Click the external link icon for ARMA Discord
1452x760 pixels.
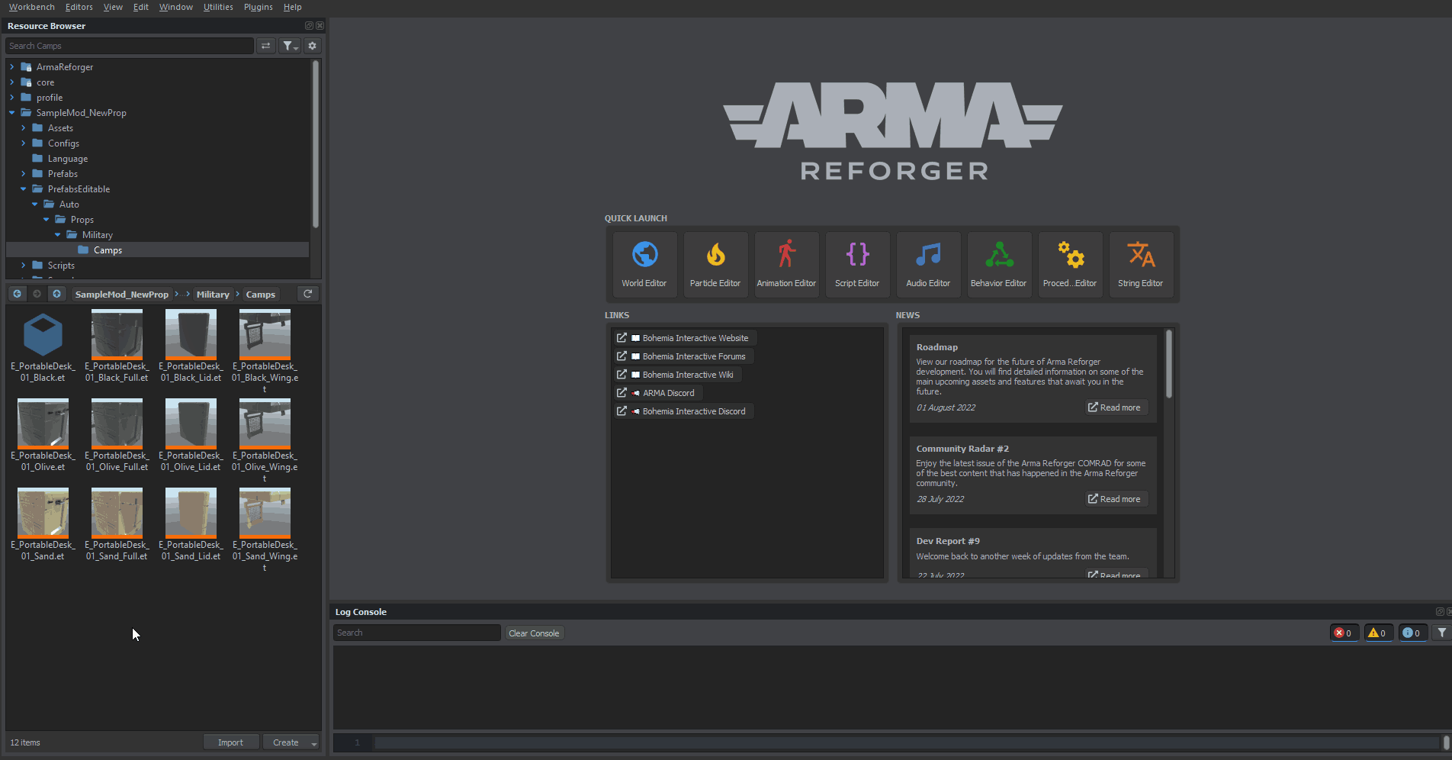coord(622,393)
